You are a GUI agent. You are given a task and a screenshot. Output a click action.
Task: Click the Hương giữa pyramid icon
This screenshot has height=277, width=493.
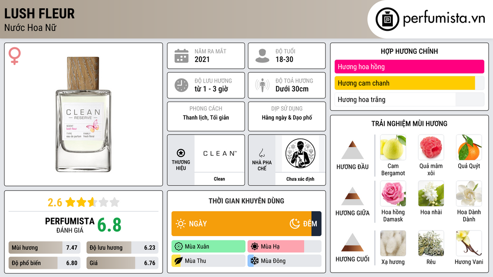point(352,196)
